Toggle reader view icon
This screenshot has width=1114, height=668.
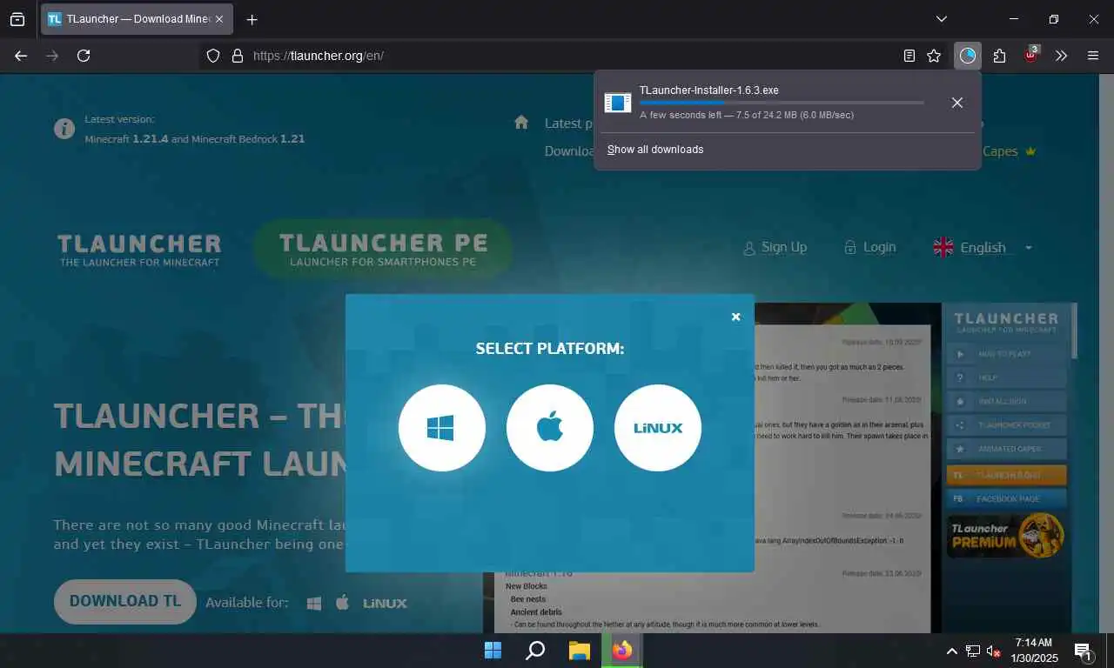coord(909,56)
